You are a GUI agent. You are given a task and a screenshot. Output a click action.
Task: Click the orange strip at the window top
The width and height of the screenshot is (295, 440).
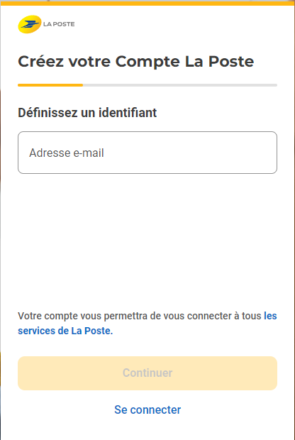[x=147, y=3]
